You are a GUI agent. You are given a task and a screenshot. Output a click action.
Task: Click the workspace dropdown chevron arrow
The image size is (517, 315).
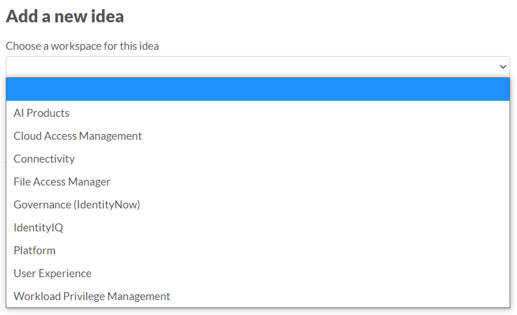point(503,67)
